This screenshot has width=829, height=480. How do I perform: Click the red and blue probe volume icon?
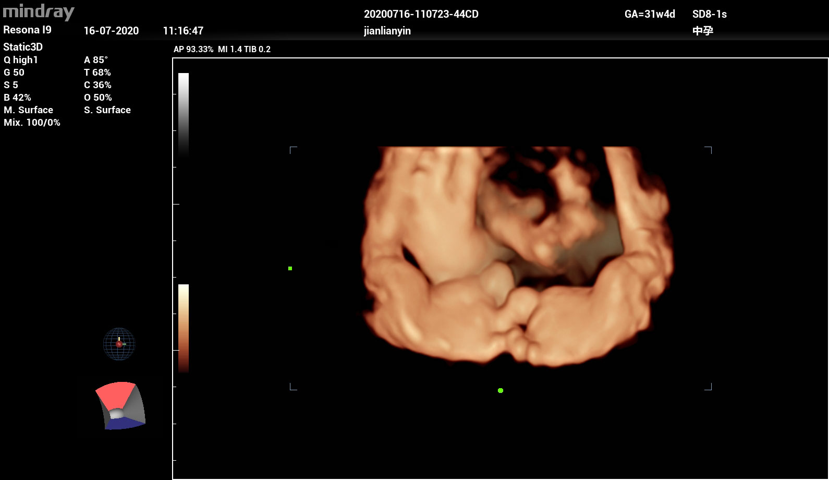(x=119, y=406)
